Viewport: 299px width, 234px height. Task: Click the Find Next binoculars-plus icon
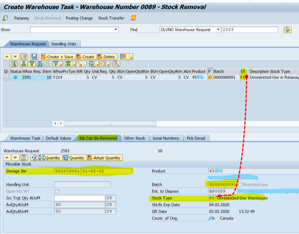tap(48, 64)
